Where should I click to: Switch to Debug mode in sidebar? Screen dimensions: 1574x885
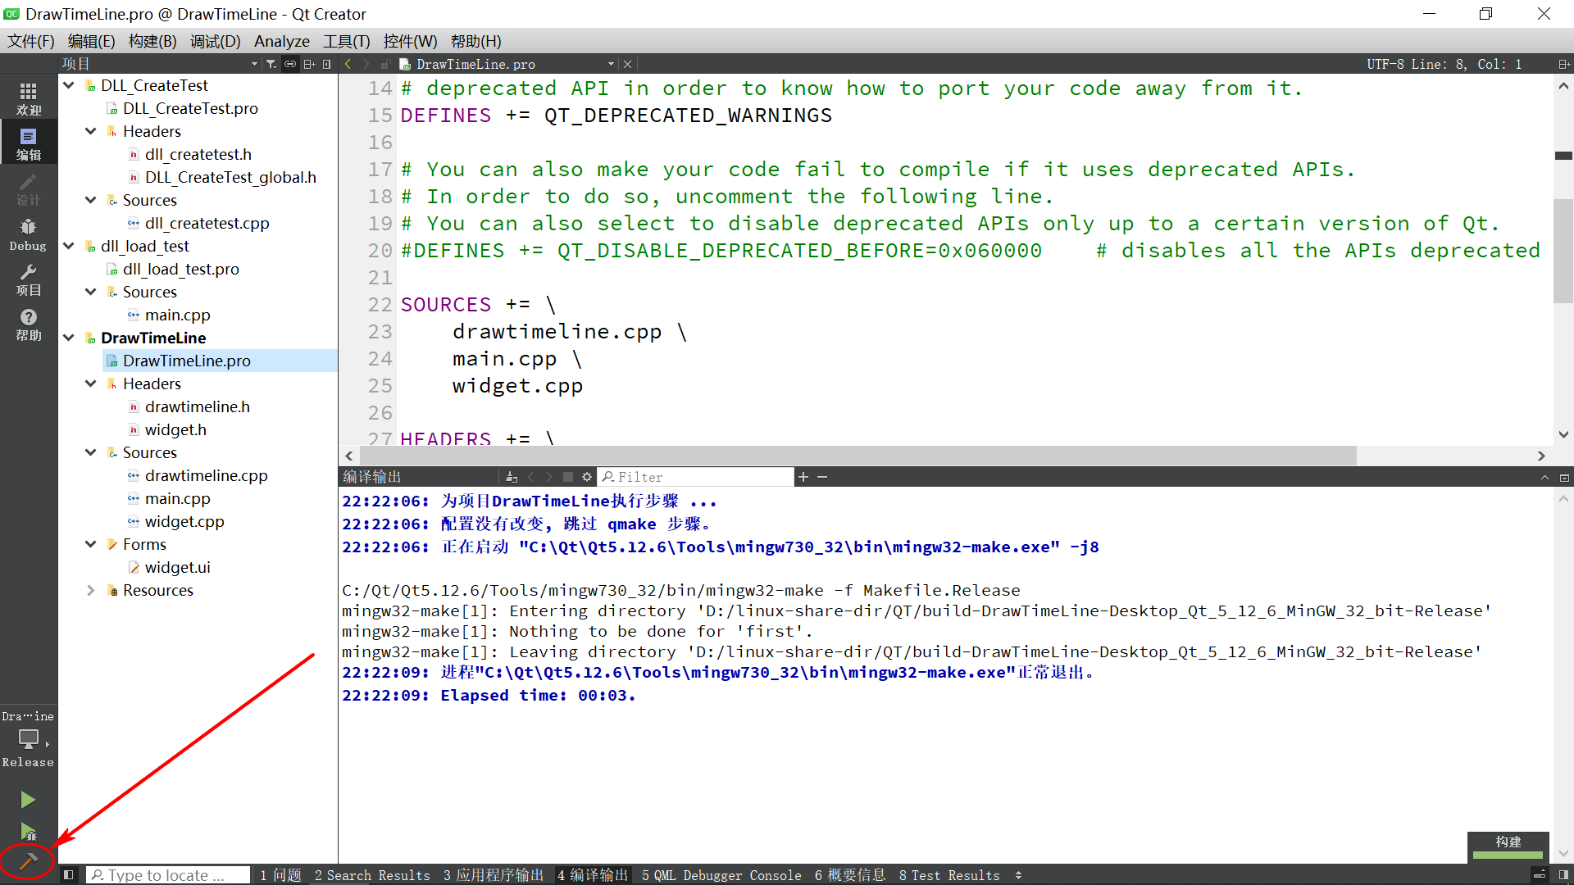(x=28, y=234)
